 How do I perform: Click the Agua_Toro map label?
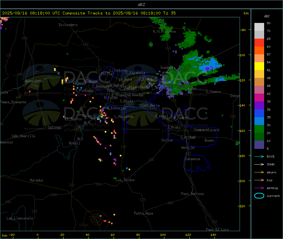tap(34, 81)
